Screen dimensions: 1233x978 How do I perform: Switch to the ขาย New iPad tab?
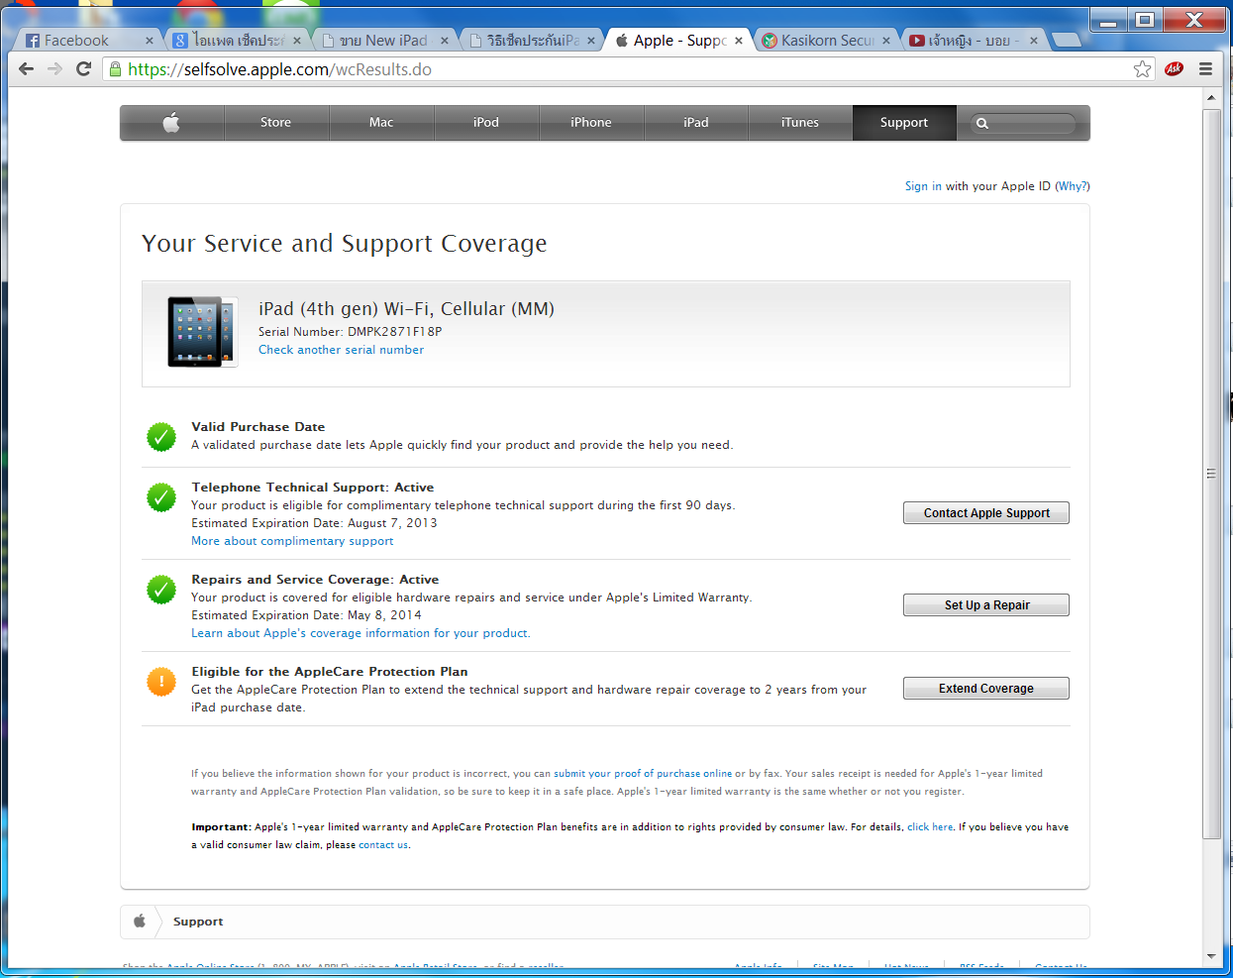pos(383,41)
